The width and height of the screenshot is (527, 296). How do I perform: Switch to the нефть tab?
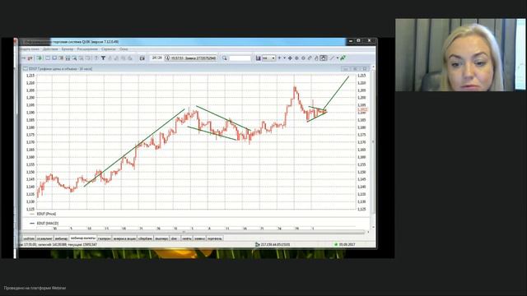click(x=187, y=238)
